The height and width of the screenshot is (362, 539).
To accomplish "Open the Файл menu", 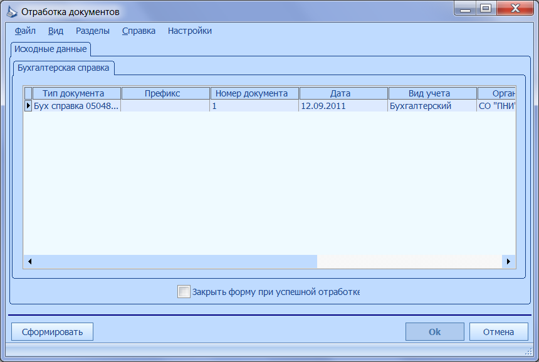I will coord(25,31).
